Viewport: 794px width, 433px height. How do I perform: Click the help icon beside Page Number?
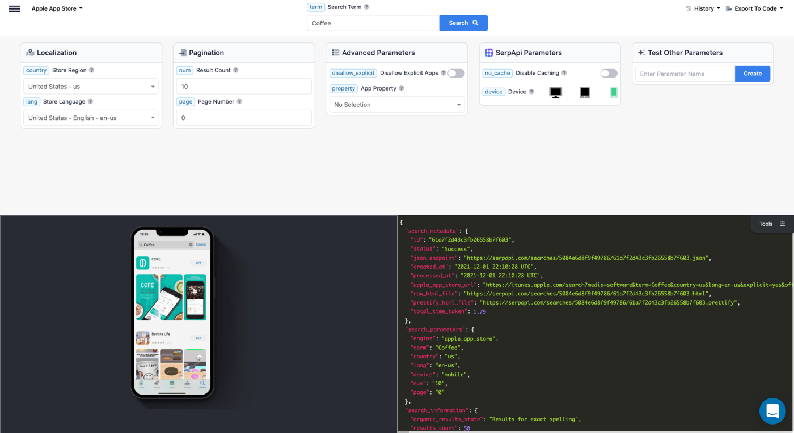(x=239, y=102)
